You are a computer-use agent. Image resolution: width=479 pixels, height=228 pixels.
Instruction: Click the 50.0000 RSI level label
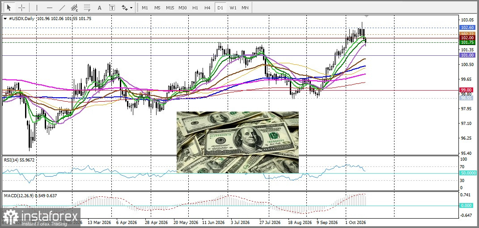468,173
